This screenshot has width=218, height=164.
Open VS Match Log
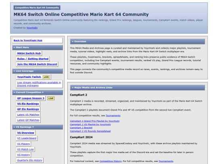(x=25, y=149)
